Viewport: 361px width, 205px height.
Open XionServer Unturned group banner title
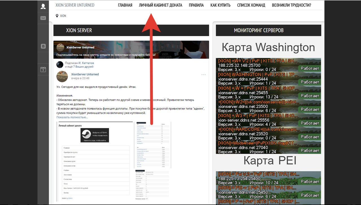pyautogui.click(x=80, y=47)
